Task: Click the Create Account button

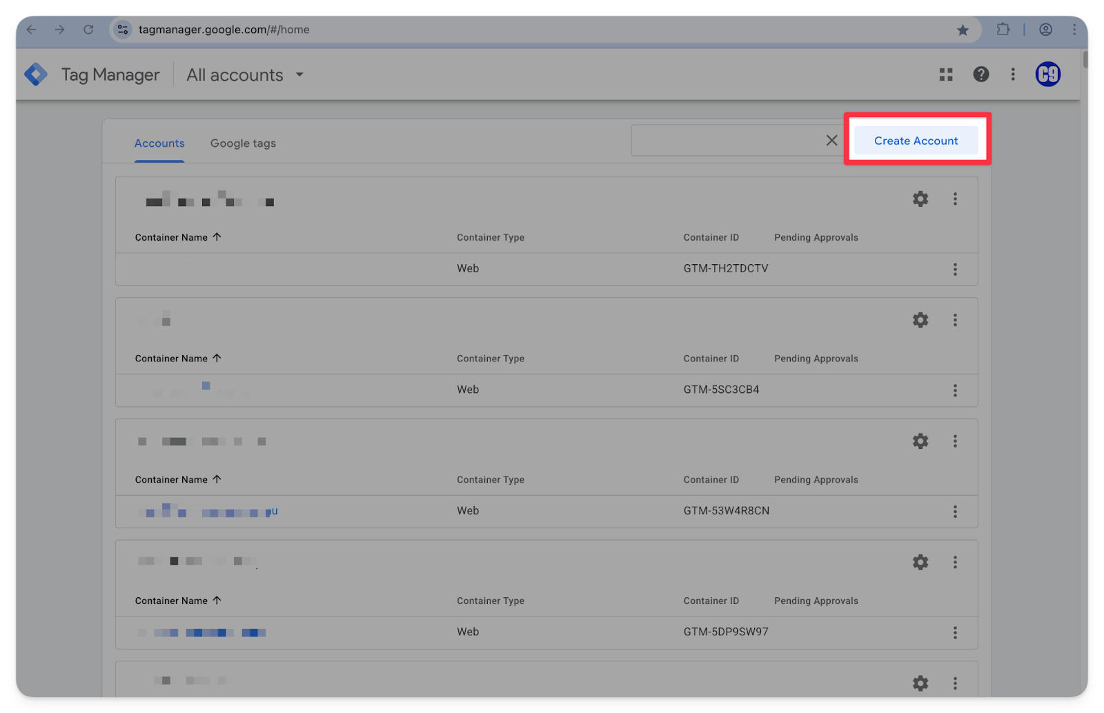Action: pos(916,141)
